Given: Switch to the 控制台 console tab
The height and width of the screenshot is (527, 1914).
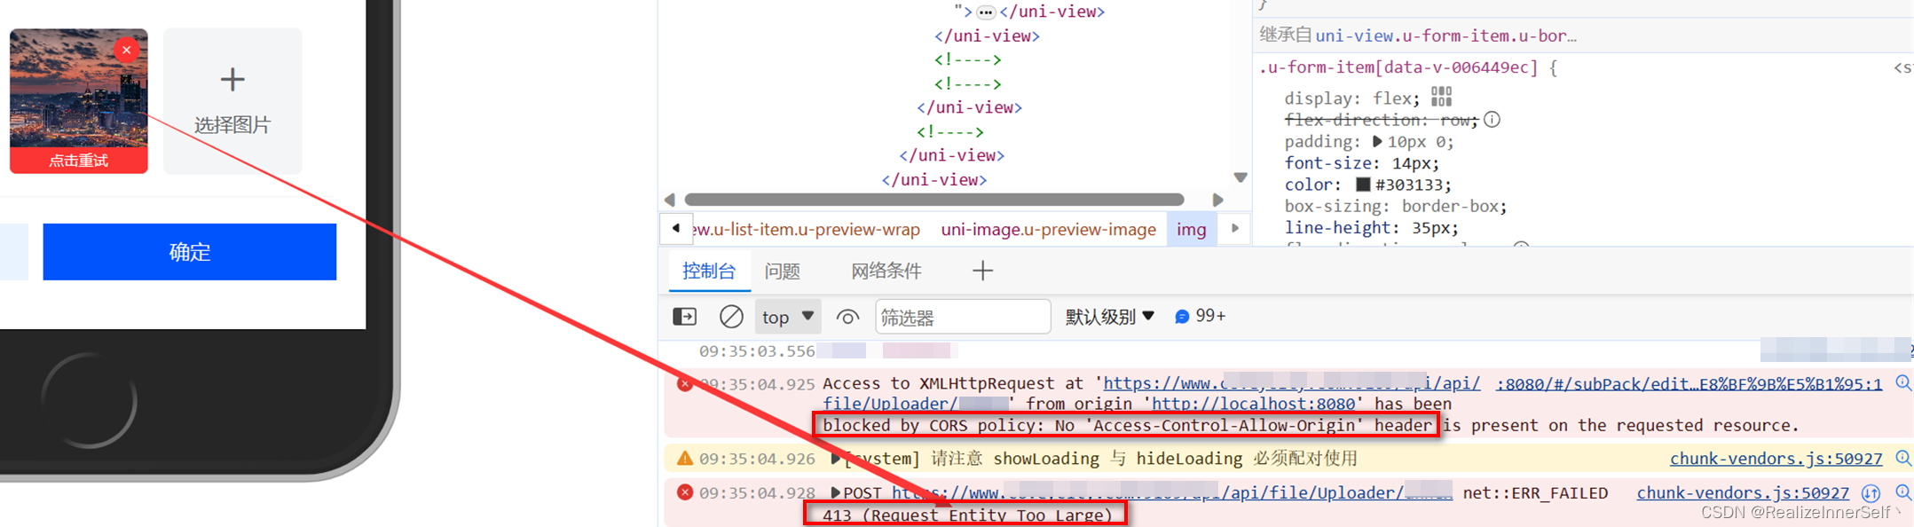Looking at the screenshot, I should (708, 271).
